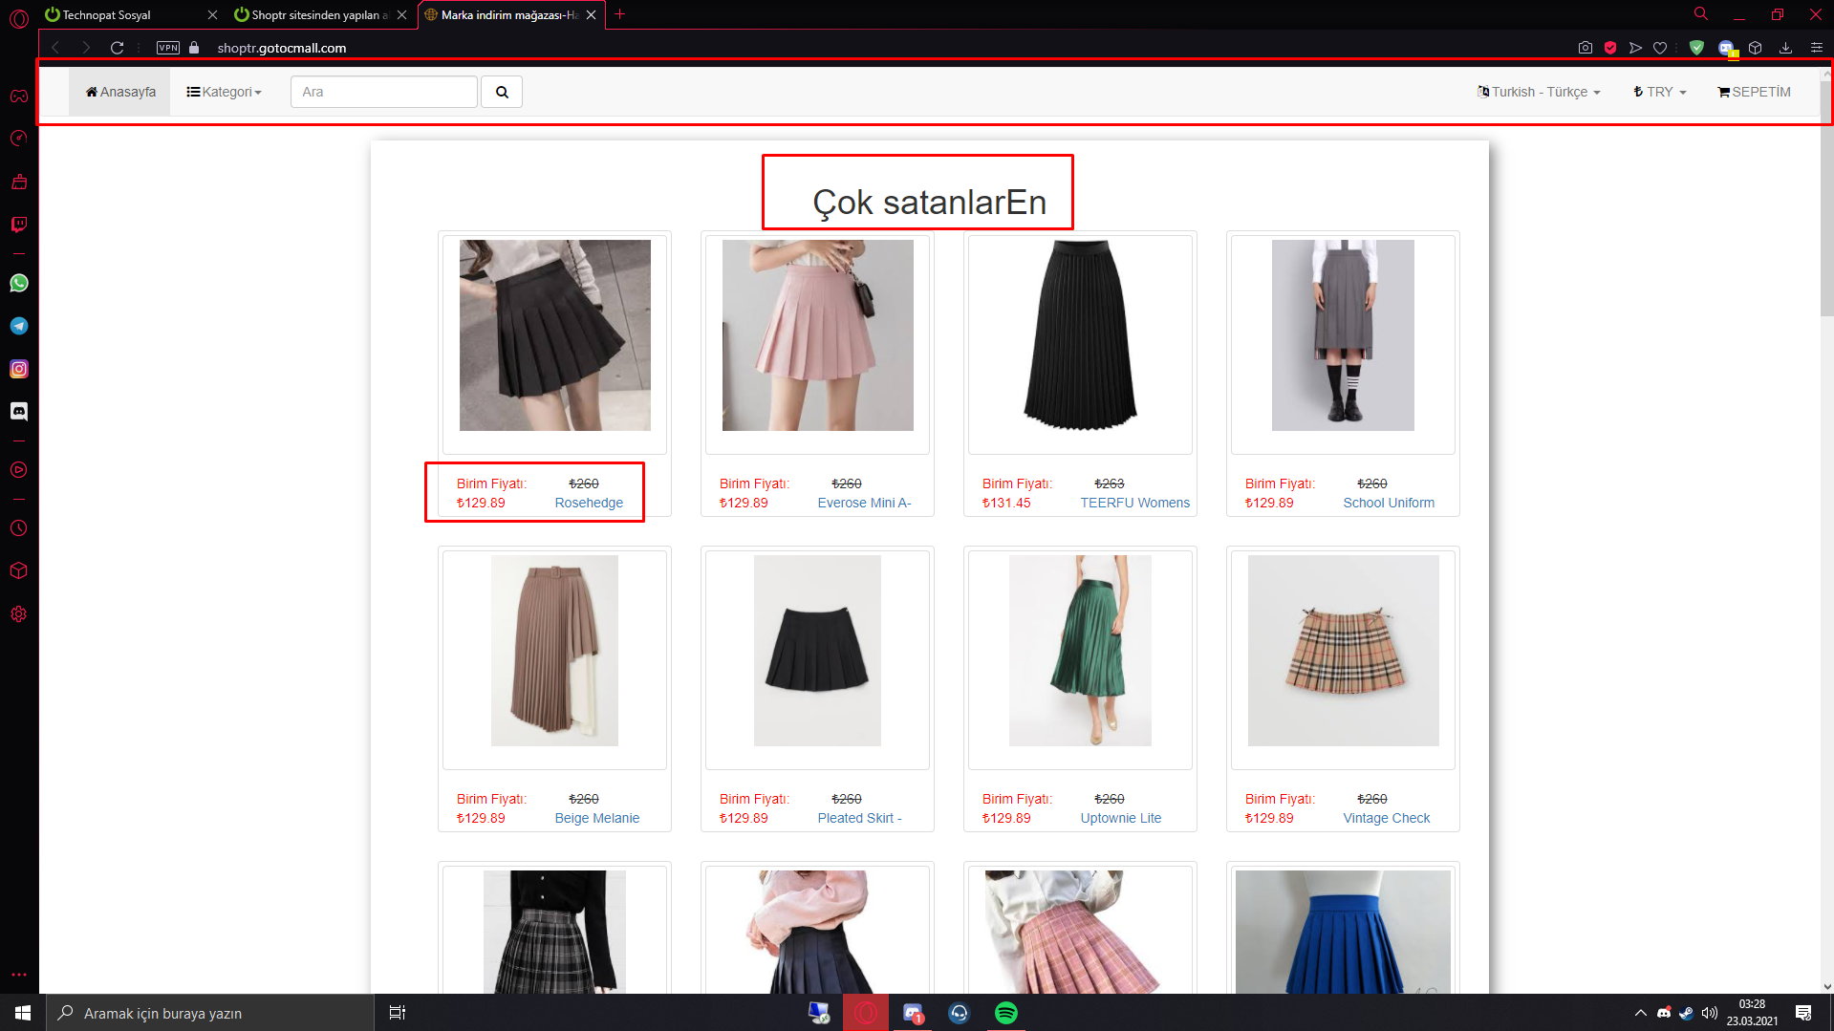Open sidebar three-dots setup menu
1834x1031 pixels.
point(19,975)
